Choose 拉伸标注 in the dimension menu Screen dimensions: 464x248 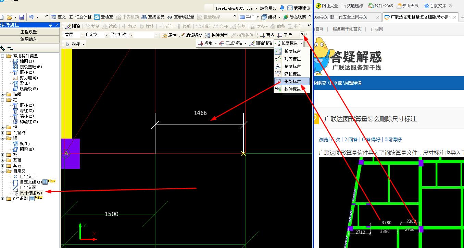pyautogui.click(x=292, y=89)
